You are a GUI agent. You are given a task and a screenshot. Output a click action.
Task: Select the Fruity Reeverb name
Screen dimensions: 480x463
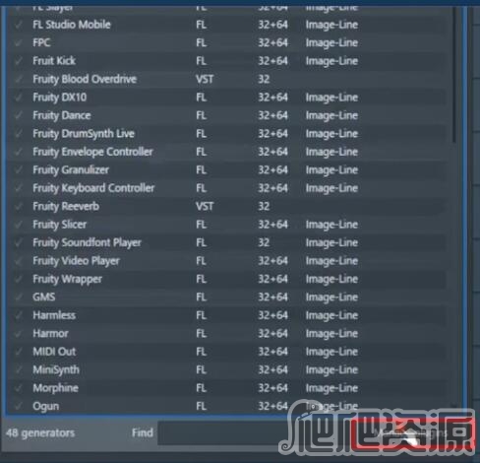point(66,206)
